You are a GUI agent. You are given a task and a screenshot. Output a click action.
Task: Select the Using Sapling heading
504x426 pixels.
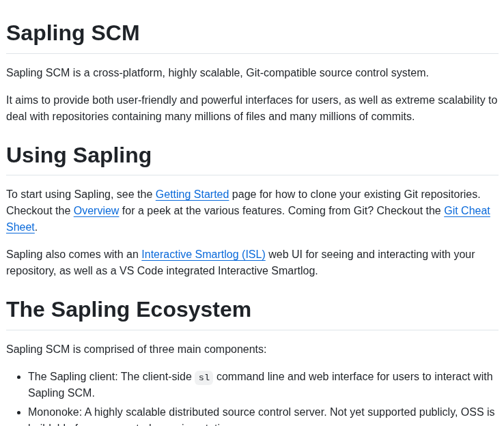coord(79,155)
